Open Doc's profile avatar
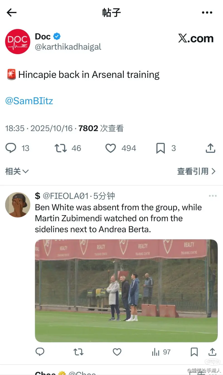Viewport: 223px width, 375px height. point(18,42)
